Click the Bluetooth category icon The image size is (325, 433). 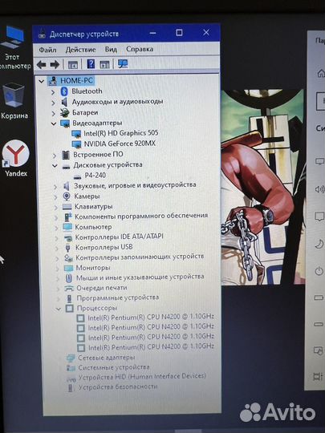64,91
